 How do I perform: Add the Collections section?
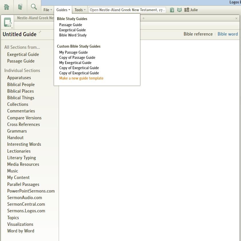17,104
